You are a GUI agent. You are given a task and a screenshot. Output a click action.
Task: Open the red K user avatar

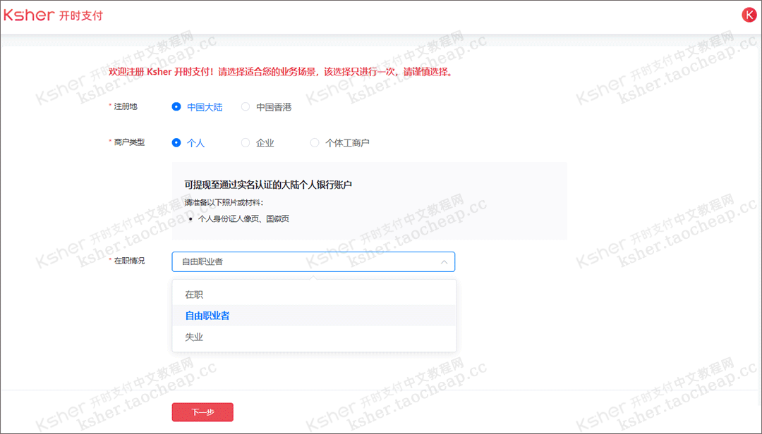click(x=749, y=15)
